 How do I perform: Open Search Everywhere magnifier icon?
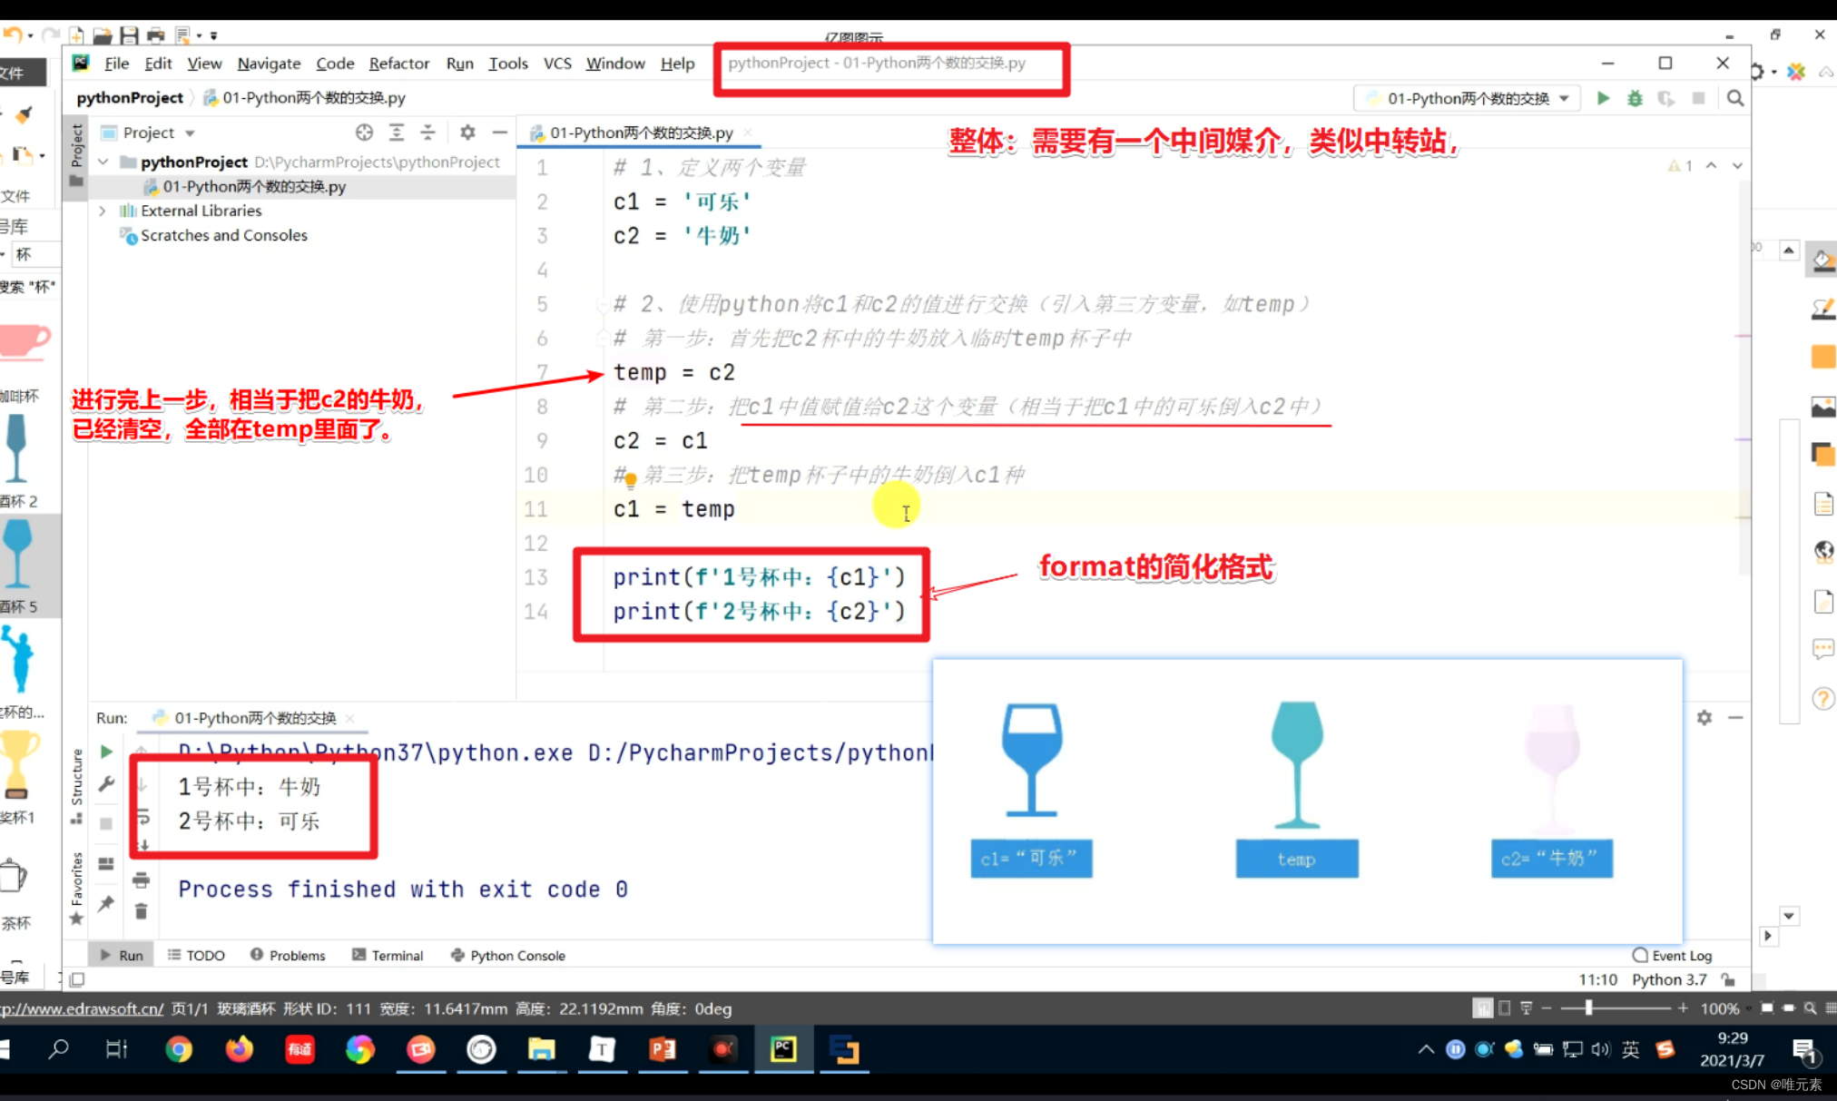(x=1735, y=98)
